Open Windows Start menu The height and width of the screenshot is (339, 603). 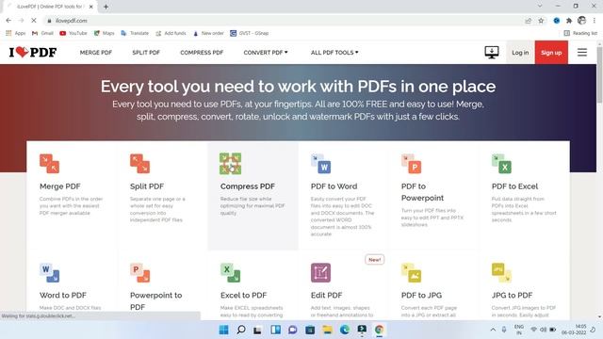tap(223, 330)
